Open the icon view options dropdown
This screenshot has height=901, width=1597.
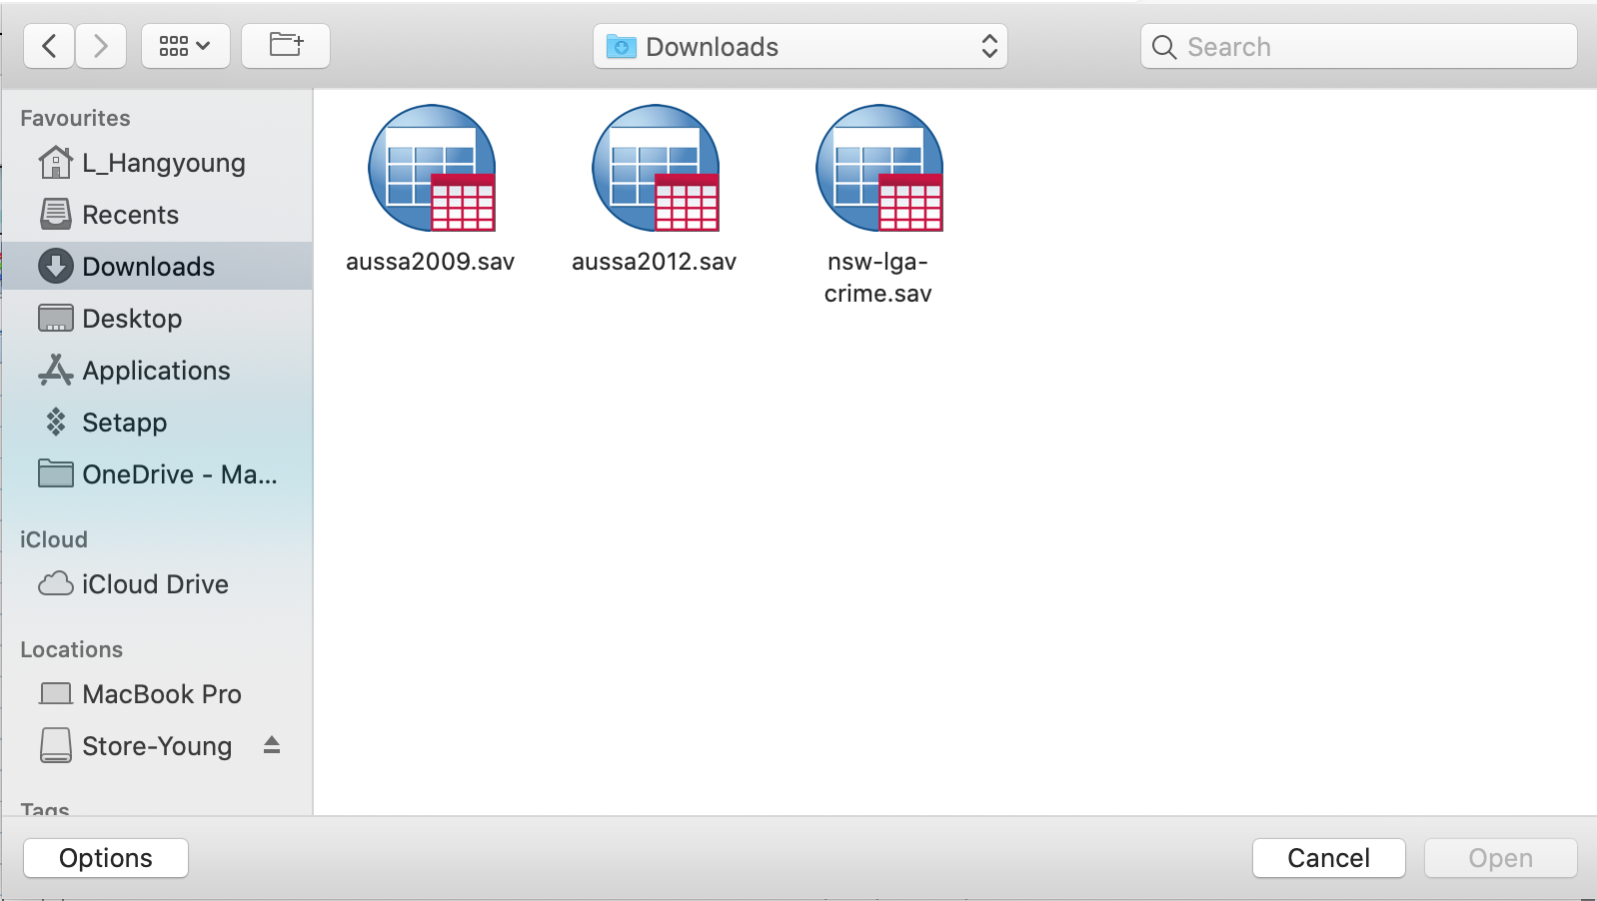point(186,46)
